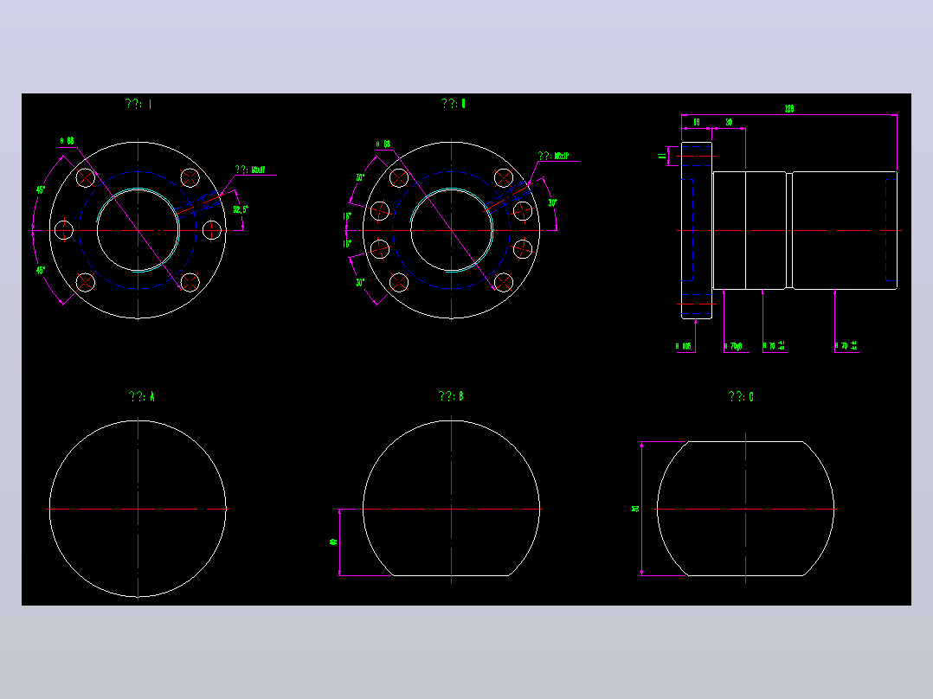This screenshot has width=933, height=699.
Task: Select the title above the eight-hole flange view
Action: coord(454,104)
